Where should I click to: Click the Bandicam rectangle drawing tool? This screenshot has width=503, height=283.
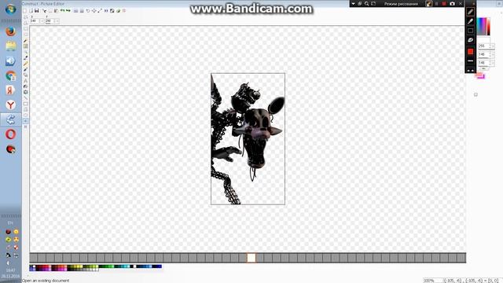[x=470, y=31]
